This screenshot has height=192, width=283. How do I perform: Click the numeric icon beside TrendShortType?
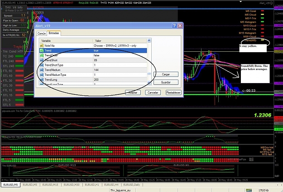pyautogui.click(x=42, y=65)
